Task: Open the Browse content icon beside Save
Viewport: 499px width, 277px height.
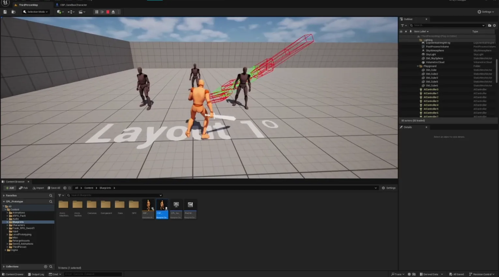Action: pyautogui.click(x=13, y=12)
